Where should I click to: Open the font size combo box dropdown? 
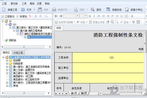[86, 16]
